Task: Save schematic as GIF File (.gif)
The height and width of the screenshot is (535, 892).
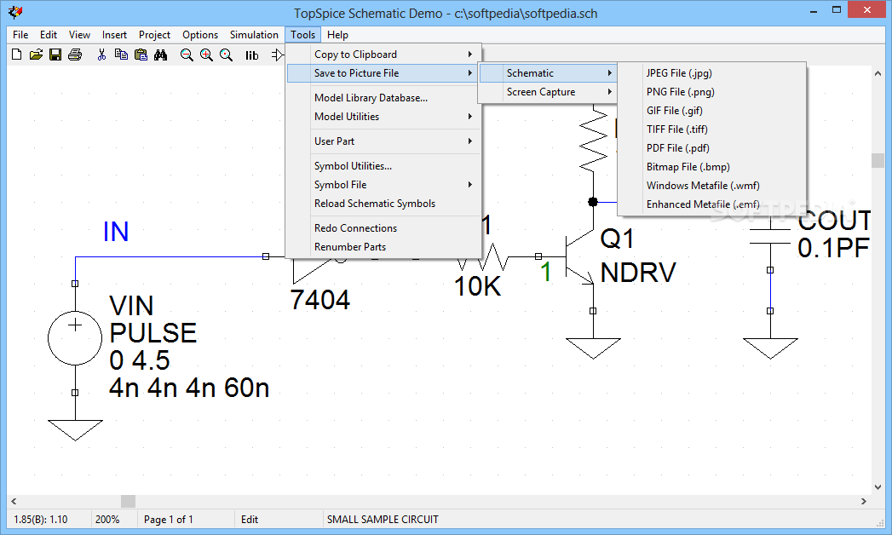Action: click(712, 110)
